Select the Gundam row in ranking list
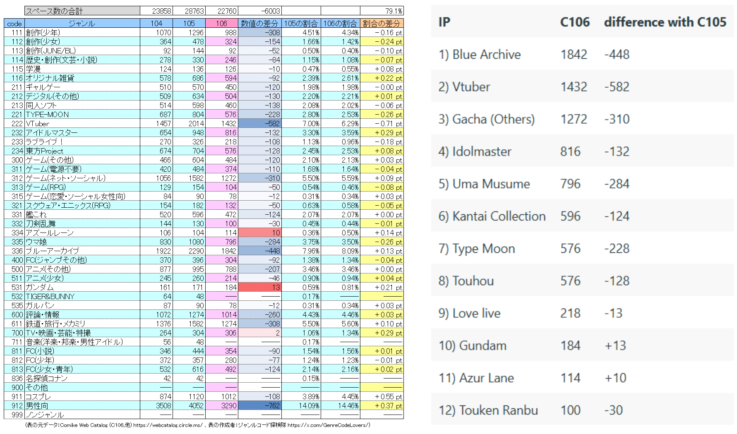The width and height of the screenshot is (737, 434). pos(582,345)
